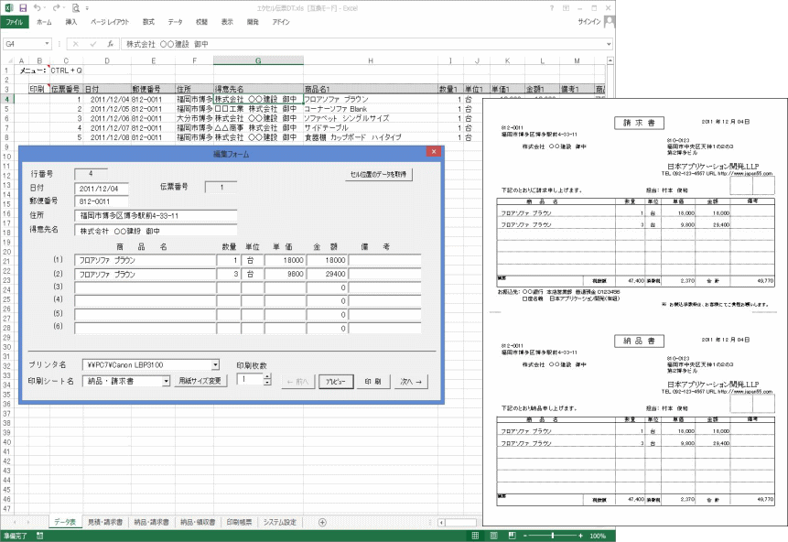Save the workbook from the Quick Access Toolbar
The width and height of the screenshot is (788, 542).
(x=23, y=7)
